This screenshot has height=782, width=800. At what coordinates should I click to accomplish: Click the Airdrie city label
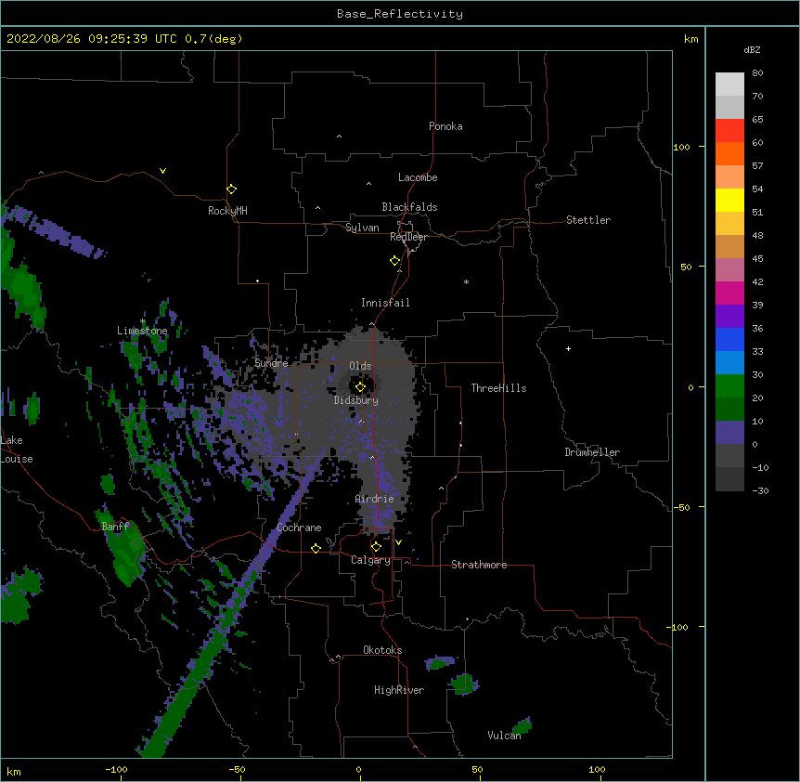pos(375,499)
